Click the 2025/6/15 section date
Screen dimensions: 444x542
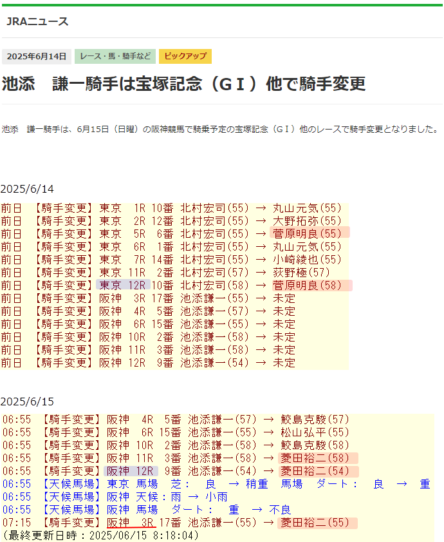point(27,402)
